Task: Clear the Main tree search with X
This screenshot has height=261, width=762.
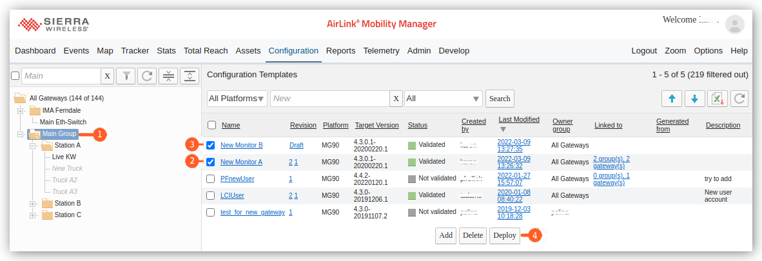Action: pyautogui.click(x=108, y=76)
